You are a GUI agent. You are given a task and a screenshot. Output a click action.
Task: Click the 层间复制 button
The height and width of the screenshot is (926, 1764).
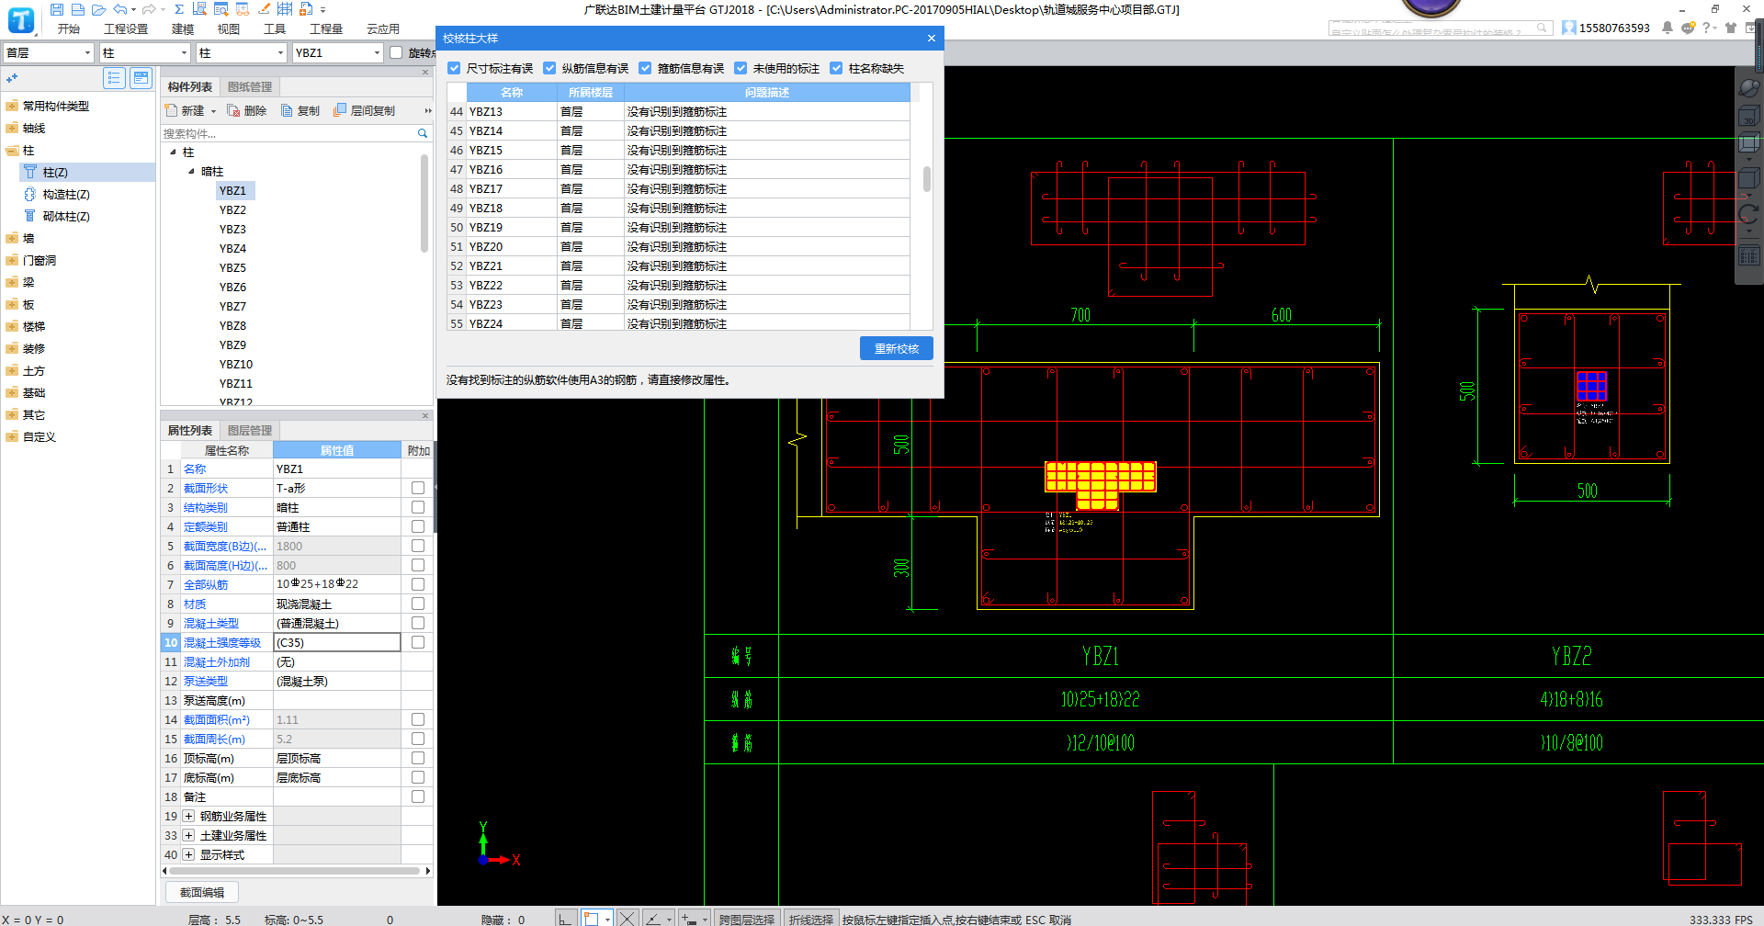365,110
